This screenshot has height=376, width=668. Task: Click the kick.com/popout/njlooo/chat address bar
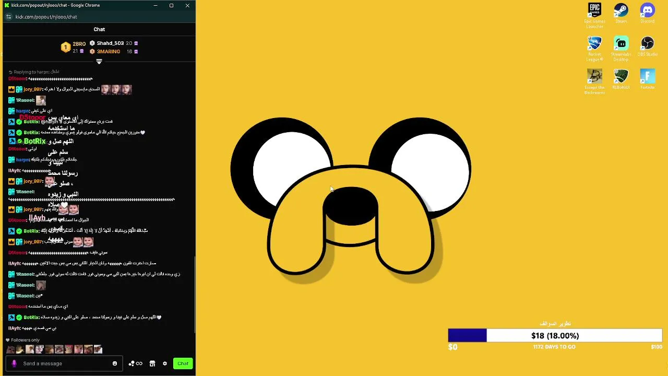46,17
